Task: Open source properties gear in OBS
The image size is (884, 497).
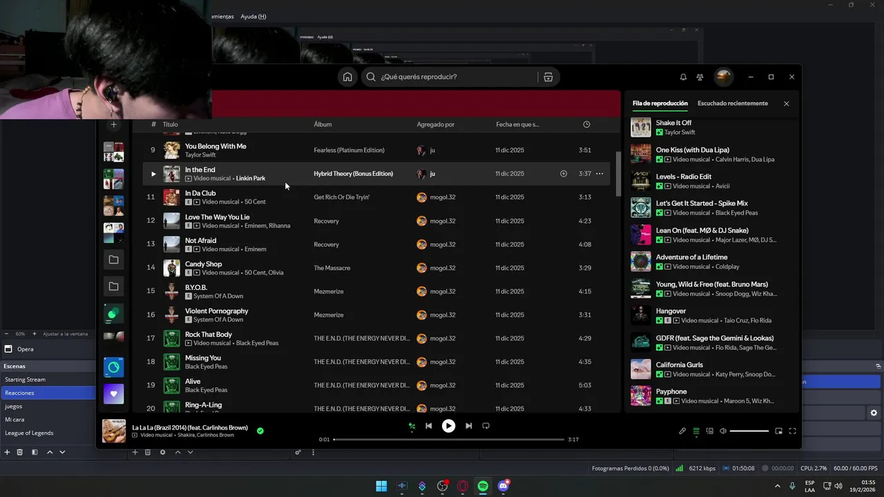Action: coord(163,452)
